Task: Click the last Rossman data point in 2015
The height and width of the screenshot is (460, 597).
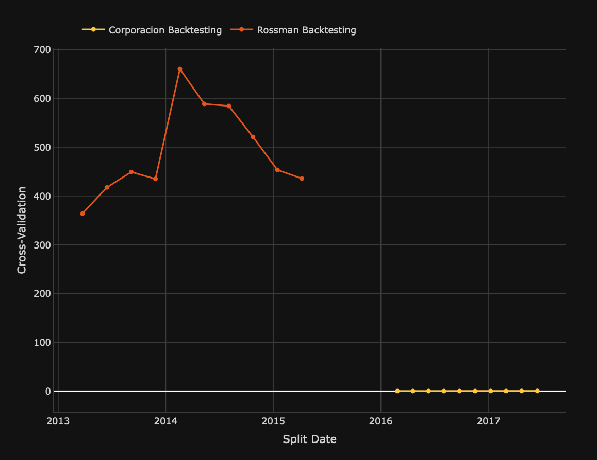Action: coord(302,178)
